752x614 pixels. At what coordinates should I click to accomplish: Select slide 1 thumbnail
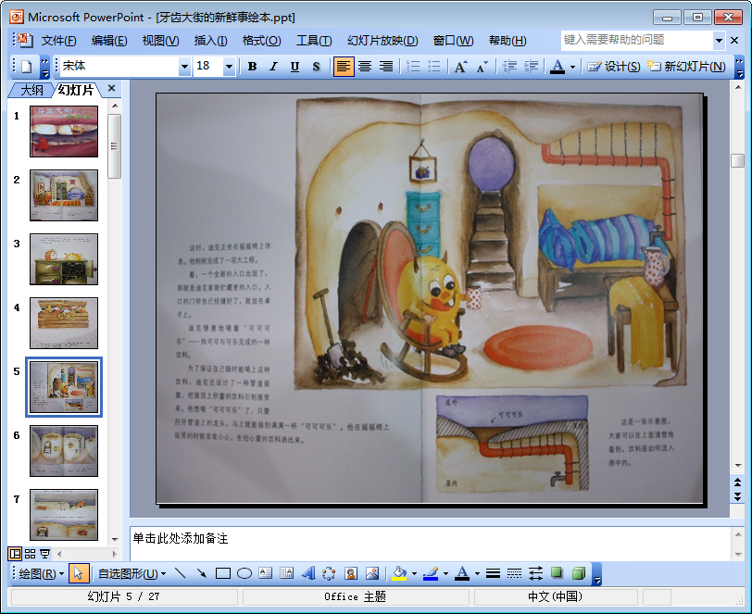[64, 132]
